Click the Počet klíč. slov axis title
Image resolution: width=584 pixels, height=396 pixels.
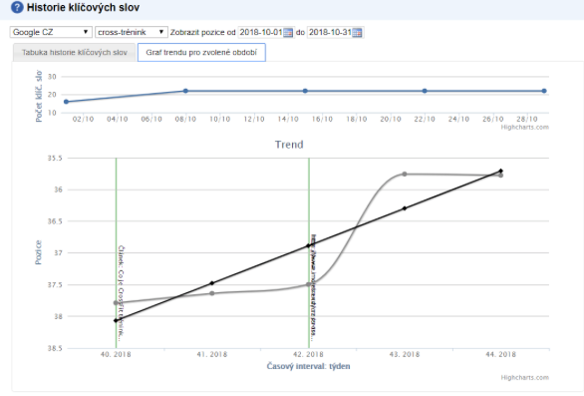[x=39, y=96]
